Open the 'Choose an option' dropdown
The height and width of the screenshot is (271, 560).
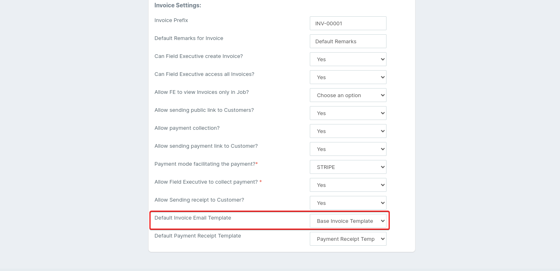[x=348, y=95]
